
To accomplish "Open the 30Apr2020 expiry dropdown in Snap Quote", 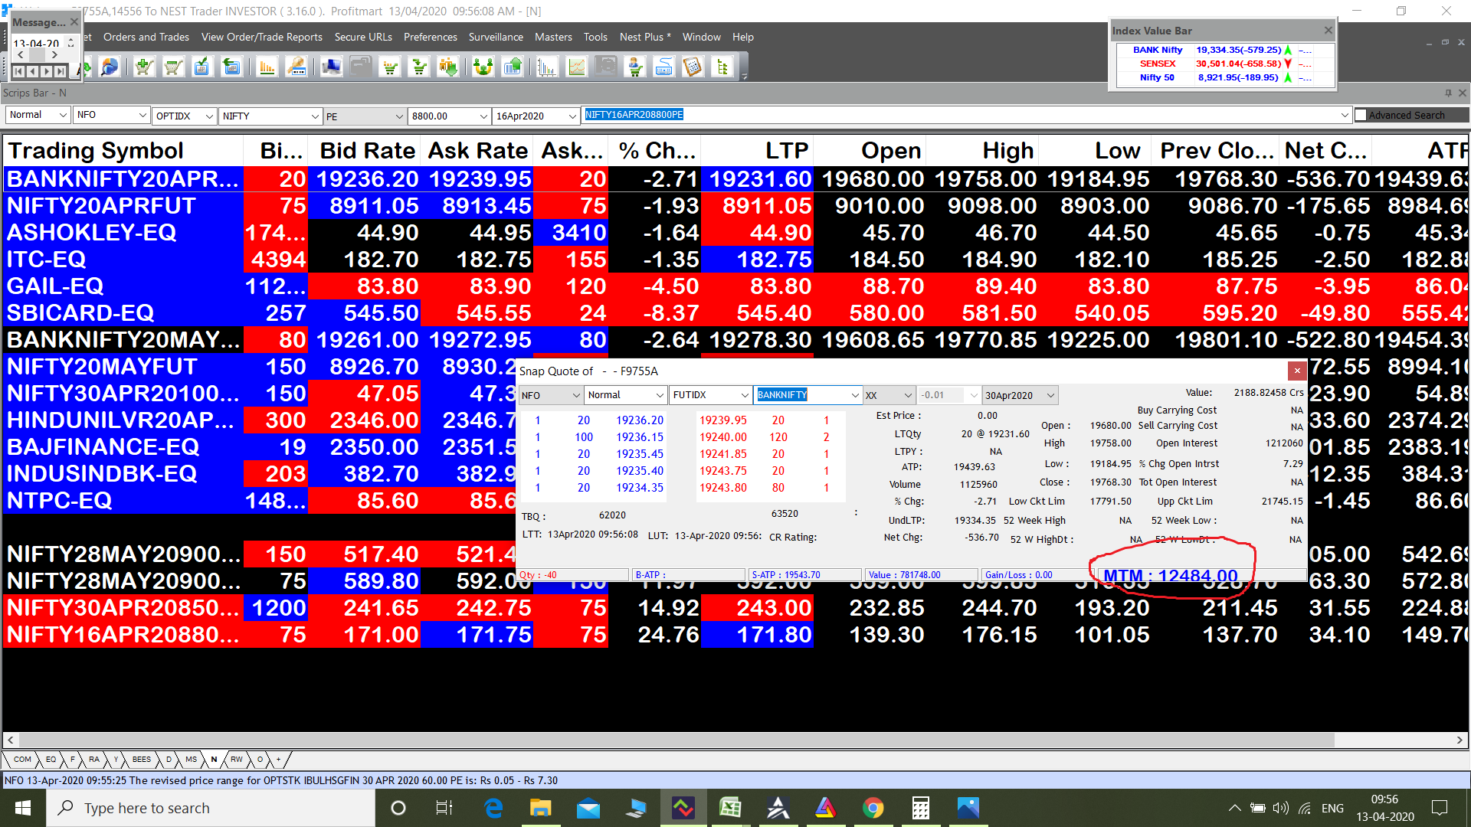I will tap(1050, 395).
